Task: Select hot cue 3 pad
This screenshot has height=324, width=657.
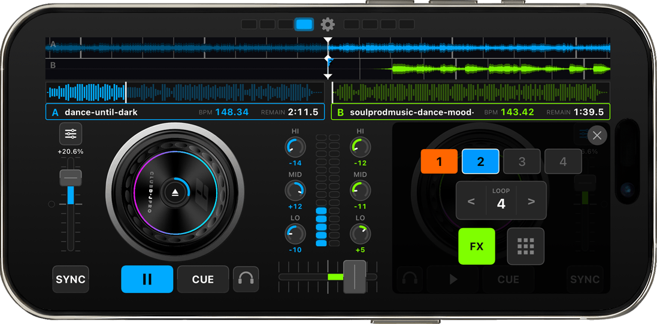Action: pos(522,161)
